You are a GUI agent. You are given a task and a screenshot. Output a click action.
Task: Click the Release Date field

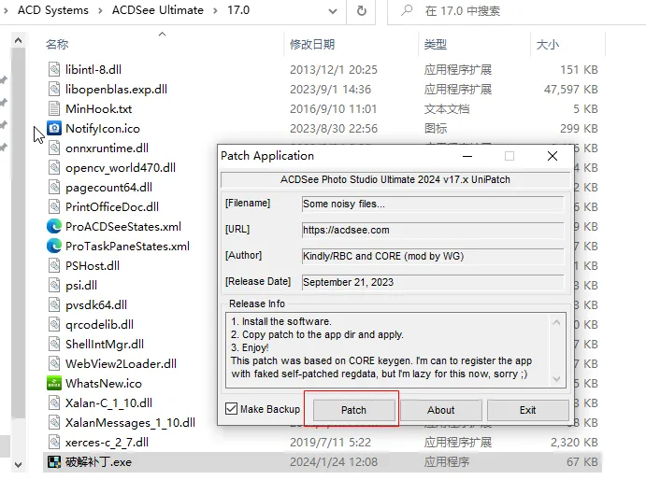(433, 282)
